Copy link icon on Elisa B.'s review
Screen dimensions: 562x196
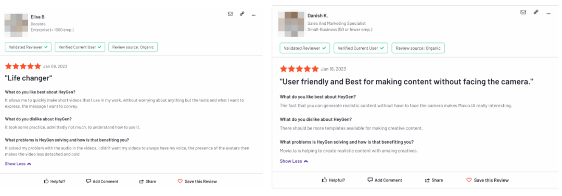coord(242,14)
